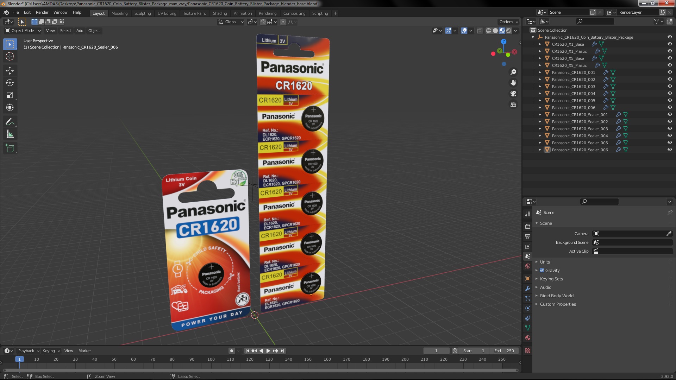
Task: Hide Panasonic_CR1620_Sealer_006 with eye icon
Action: [670, 150]
